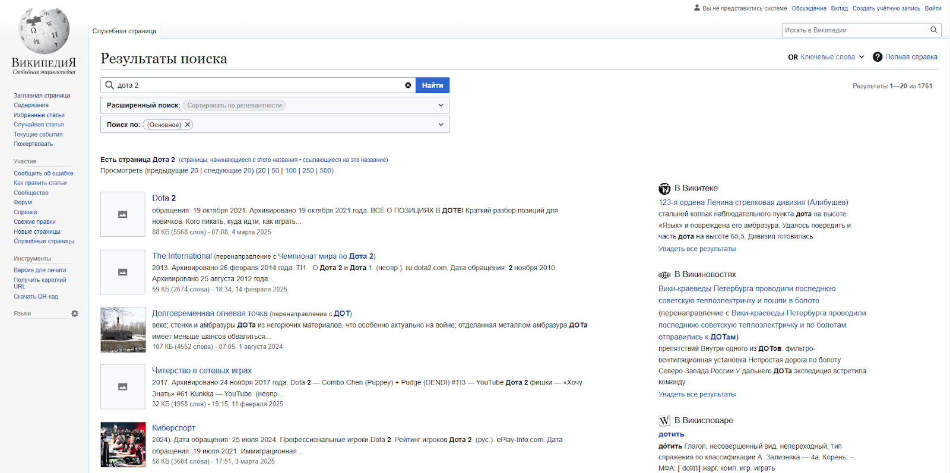This screenshot has height=473, width=950.
Task: Remove the (Основное) namespace tag
Action: tap(188, 125)
